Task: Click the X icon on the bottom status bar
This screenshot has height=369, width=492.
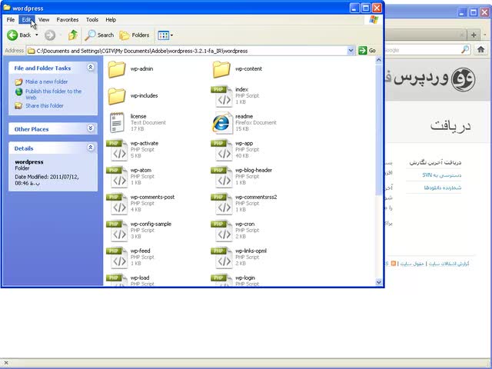Action: point(6,363)
